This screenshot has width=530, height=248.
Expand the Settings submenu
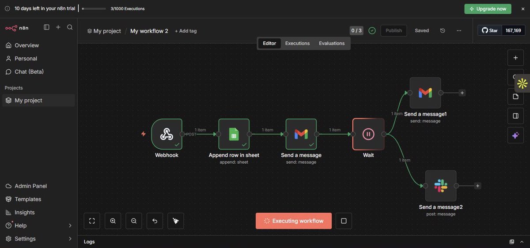70,239
